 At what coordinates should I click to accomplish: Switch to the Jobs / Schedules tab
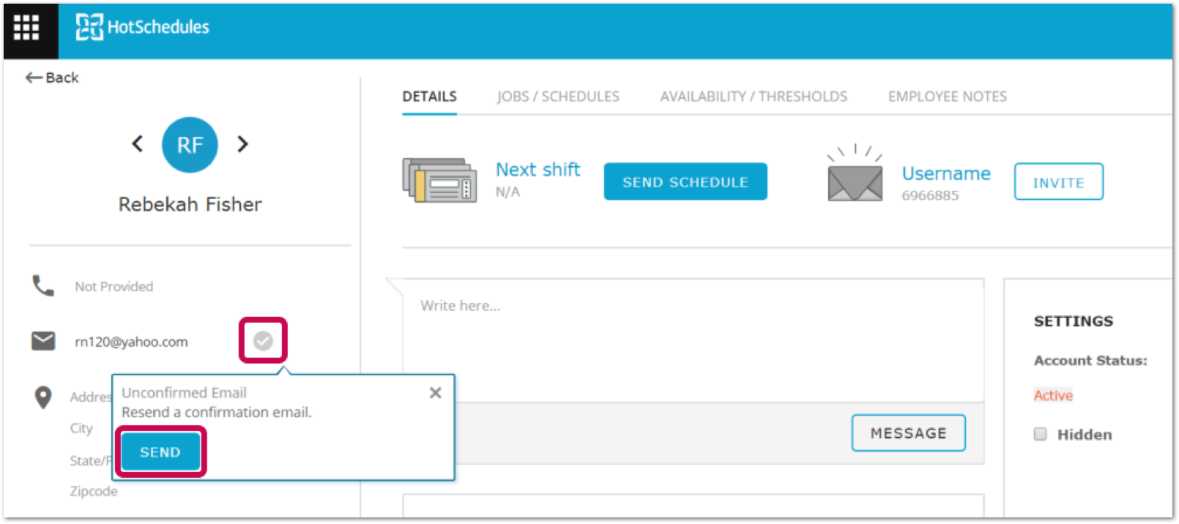click(x=558, y=97)
